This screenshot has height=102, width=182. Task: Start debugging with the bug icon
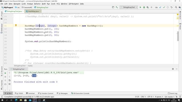point(144,7)
